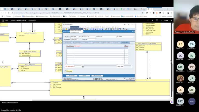199x112 pixels.
Task: Click the Identificador column header
Action: click(x=70, y=46)
